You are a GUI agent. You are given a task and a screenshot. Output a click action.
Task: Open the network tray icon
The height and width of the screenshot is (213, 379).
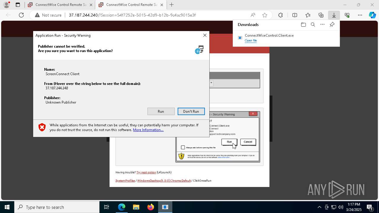click(334, 207)
